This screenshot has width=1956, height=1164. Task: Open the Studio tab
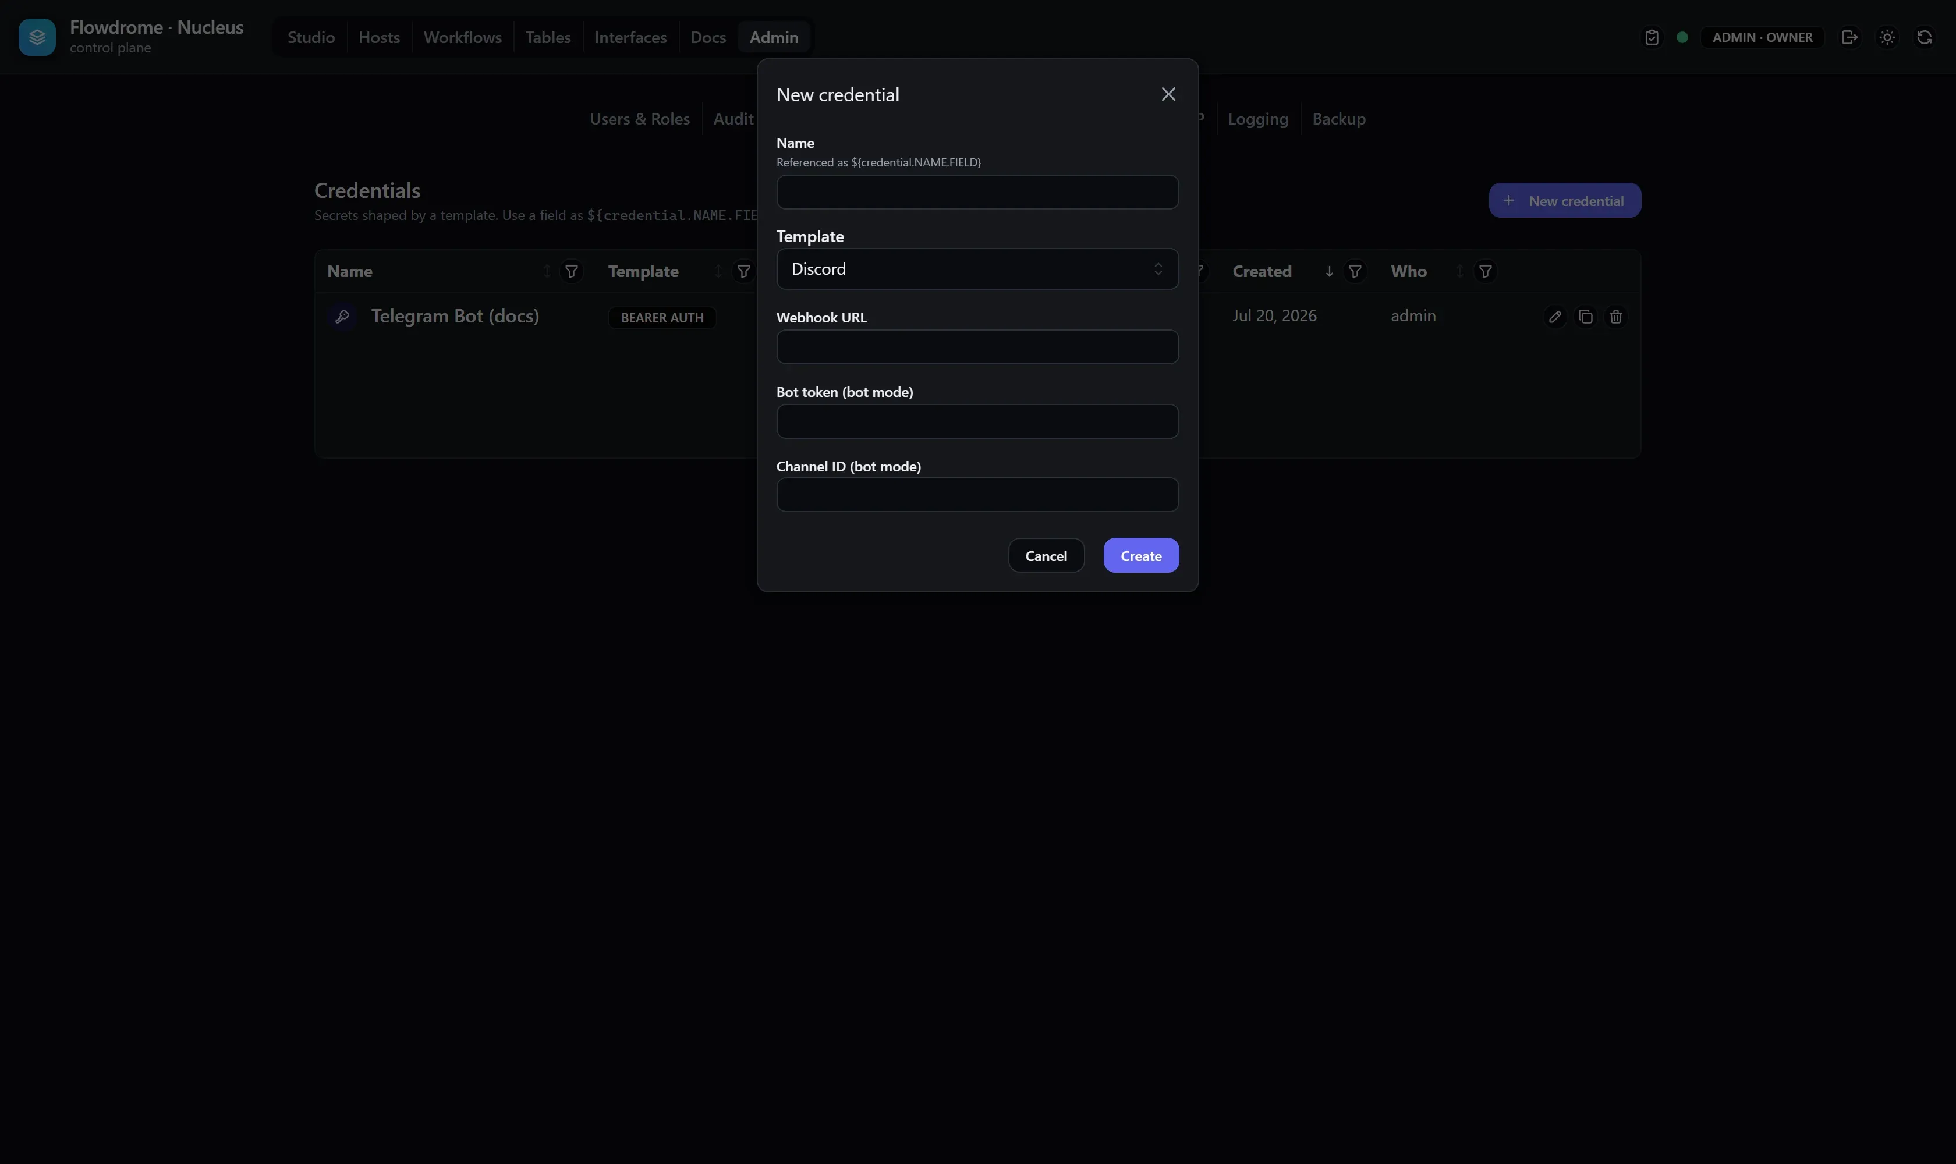[x=311, y=37]
